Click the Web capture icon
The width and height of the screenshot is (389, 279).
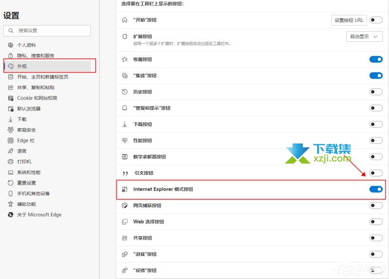pyautogui.click(x=124, y=206)
